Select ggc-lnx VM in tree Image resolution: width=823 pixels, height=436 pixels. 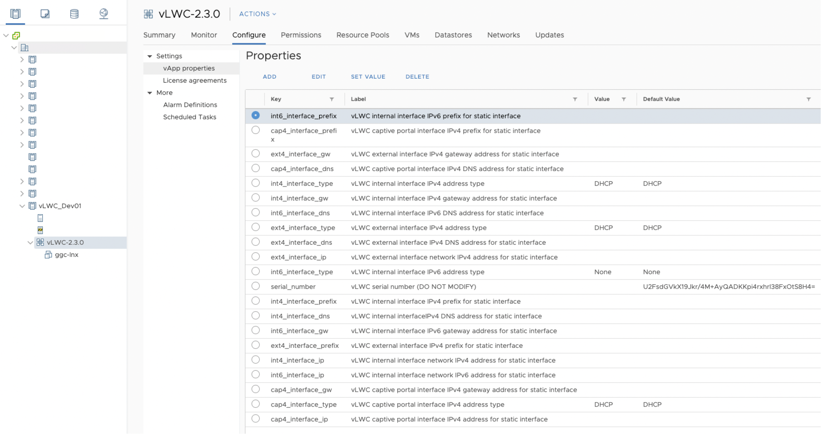coord(67,255)
